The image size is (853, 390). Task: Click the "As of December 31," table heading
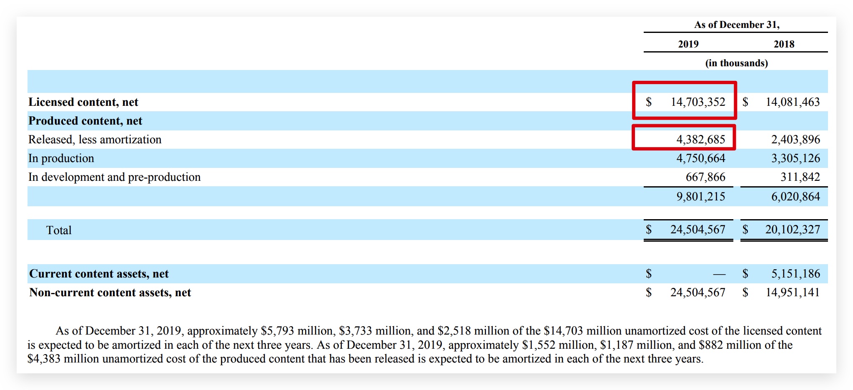[x=736, y=25]
